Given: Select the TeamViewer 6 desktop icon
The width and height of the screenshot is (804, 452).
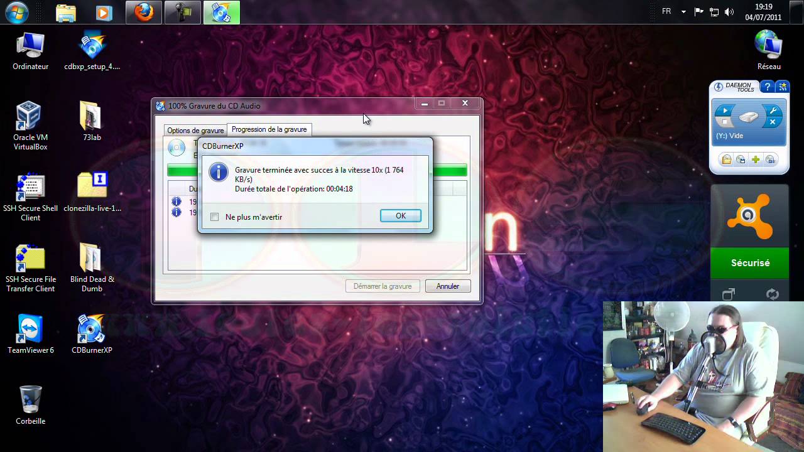Looking at the screenshot, I should [x=30, y=334].
